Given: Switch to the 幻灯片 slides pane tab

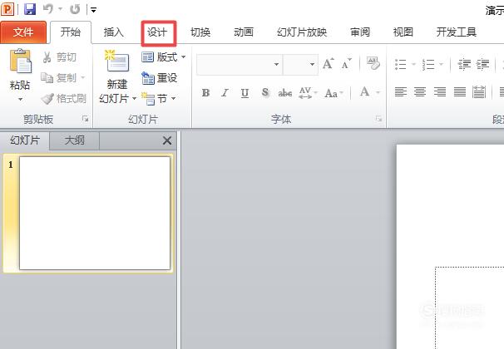Looking at the screenshot, I should click(x=25, y=140).
